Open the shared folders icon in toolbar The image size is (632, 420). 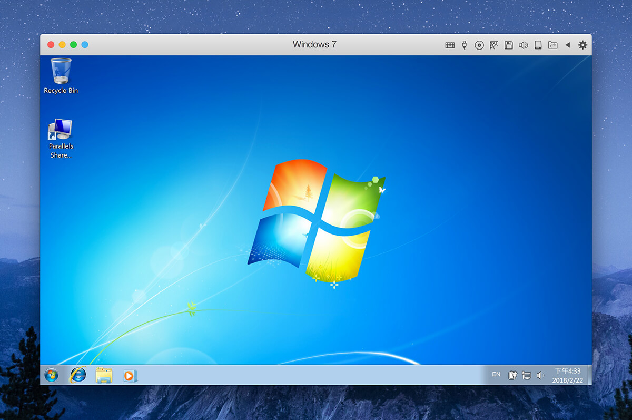click(x=552, y=45)
